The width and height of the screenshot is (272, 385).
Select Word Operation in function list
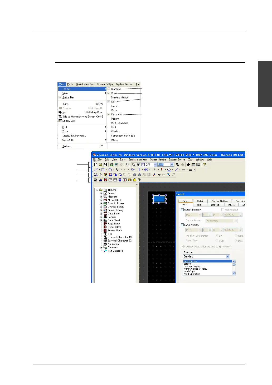click(x=192, y=274)
